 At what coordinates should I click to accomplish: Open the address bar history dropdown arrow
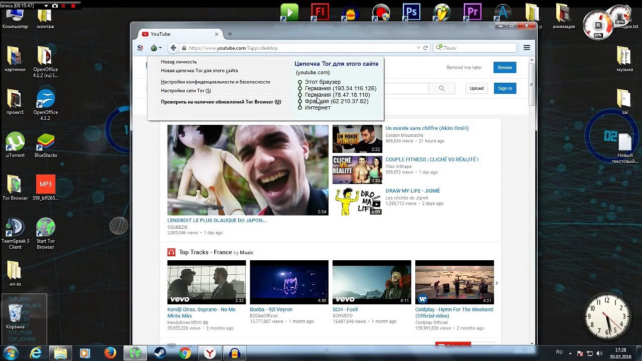point(418,48)
